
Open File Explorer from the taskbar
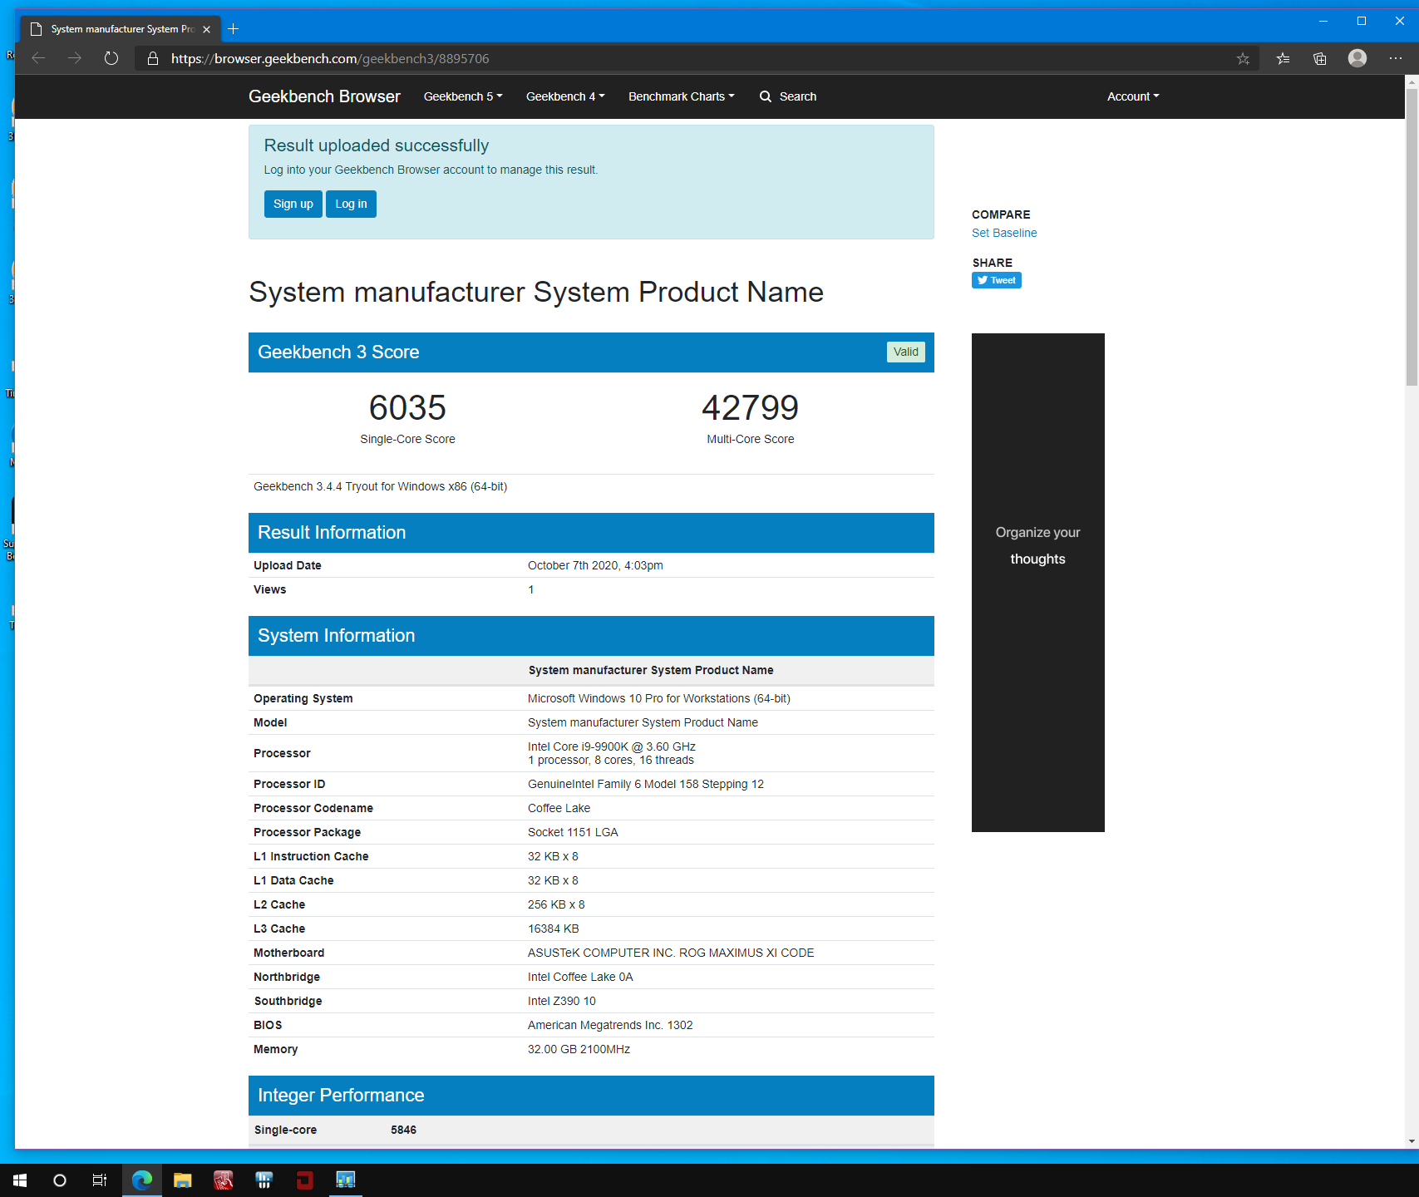tap(183, 1180)
